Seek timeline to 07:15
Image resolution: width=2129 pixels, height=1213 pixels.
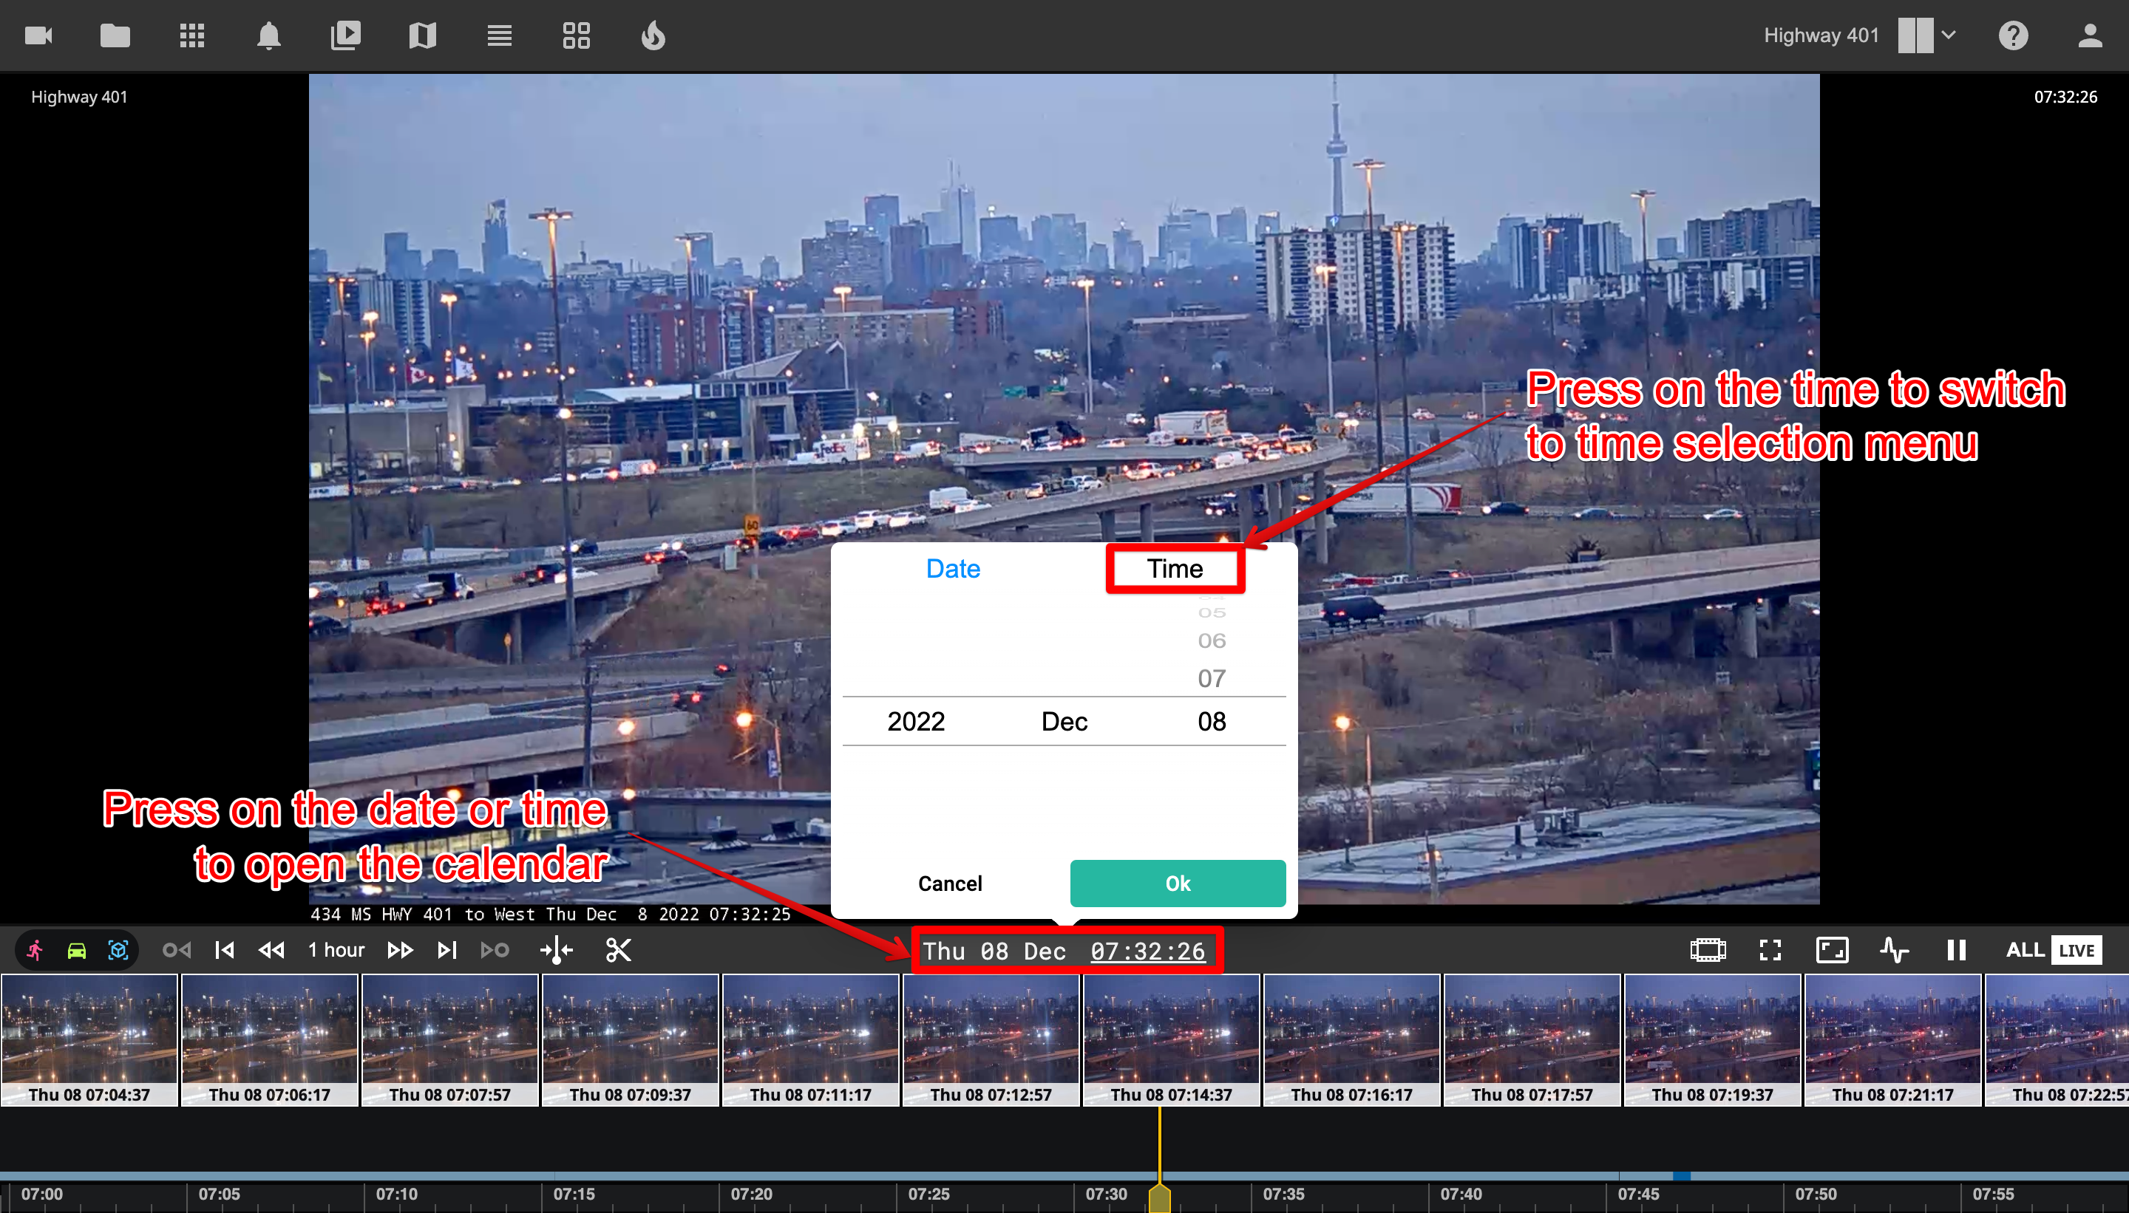pos(574,1194)
